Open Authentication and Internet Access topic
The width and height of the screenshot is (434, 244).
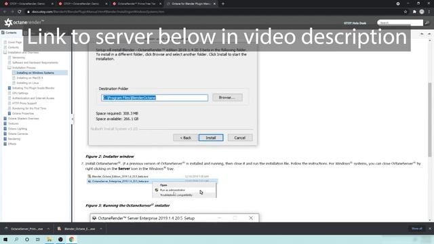pos(33,98)
